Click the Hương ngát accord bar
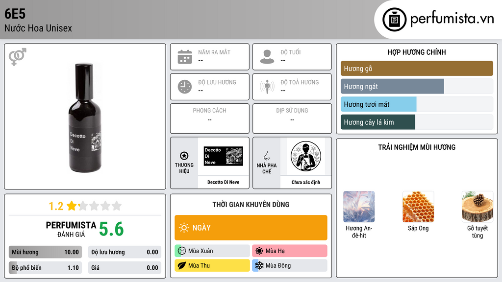This screenshot has height=282, width=502. point(417,86)
